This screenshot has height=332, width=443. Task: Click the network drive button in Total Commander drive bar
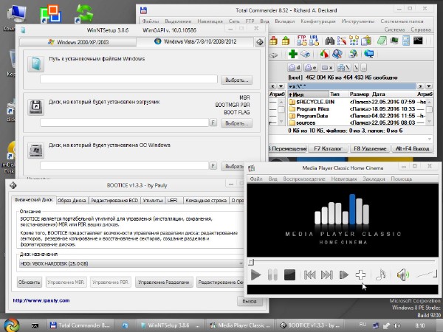click(x=343, y=67)
